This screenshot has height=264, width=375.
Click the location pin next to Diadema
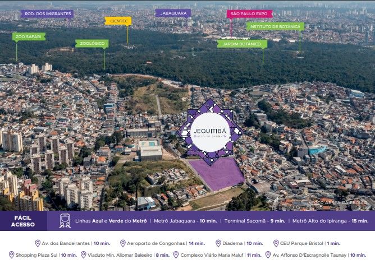click(x=218, y=243)
